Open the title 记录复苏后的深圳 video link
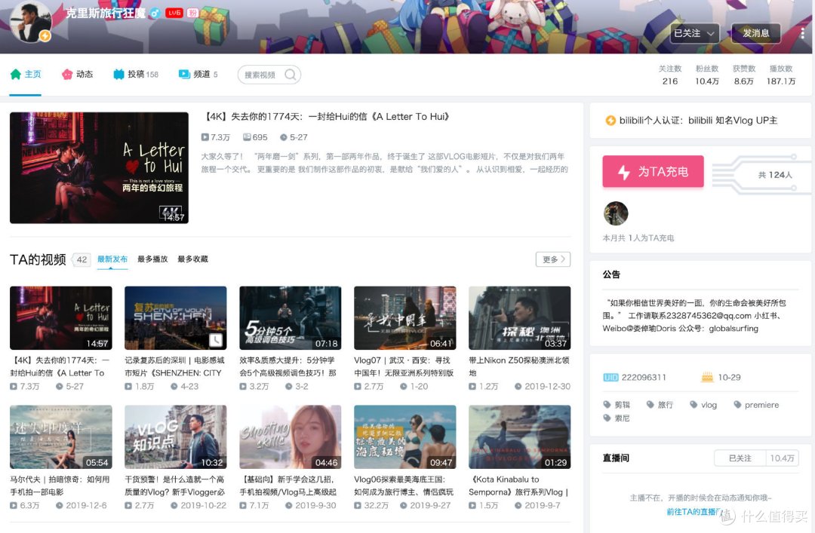Screen dimensions: 815x533 (174, 366)
